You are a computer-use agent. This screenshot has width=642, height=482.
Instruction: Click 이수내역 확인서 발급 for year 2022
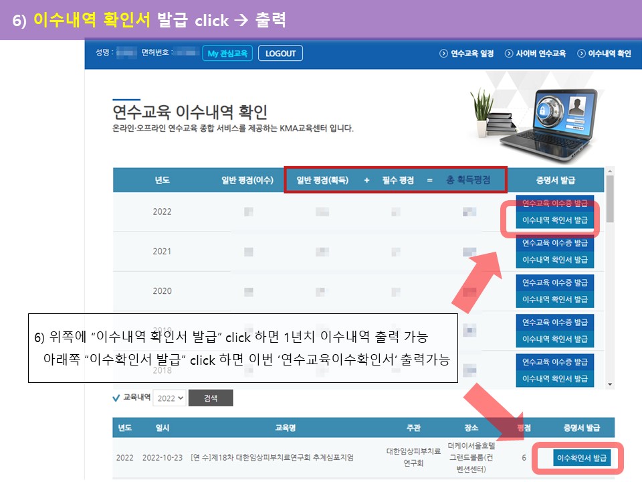click(554, 220)
